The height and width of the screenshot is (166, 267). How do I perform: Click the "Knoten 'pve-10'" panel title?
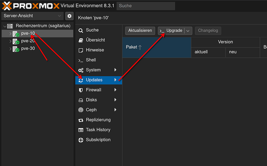93,18
